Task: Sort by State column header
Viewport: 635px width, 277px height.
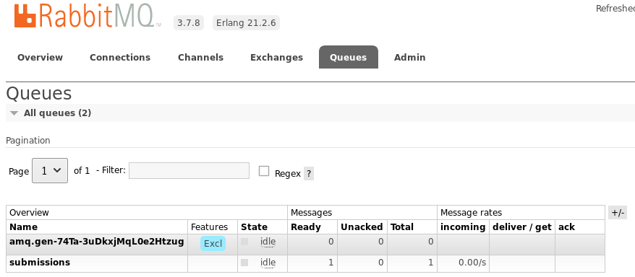Action: click(x=254, y=227)
